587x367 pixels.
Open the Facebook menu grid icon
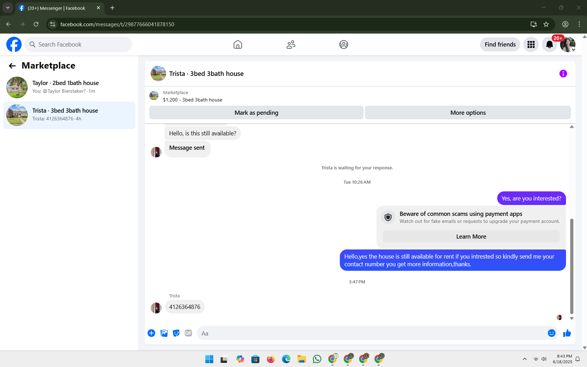click(531, 44)
